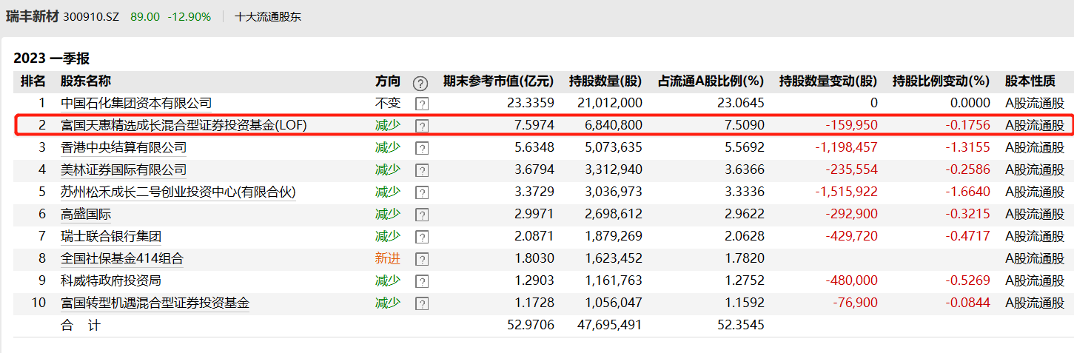Click the 持股比例变动(%) column header
1074x353 pixels.
[x=941, y=81]
